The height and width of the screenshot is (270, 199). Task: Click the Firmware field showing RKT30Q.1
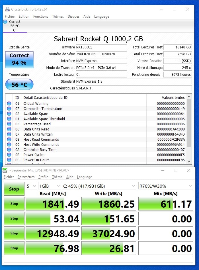(x=101, y=47)
